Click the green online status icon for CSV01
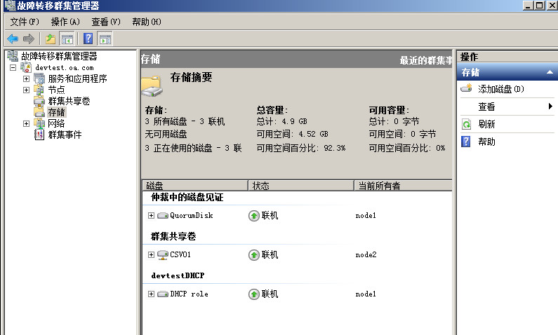The width and height of the screenshot is (558, 335). click(254, 254)
